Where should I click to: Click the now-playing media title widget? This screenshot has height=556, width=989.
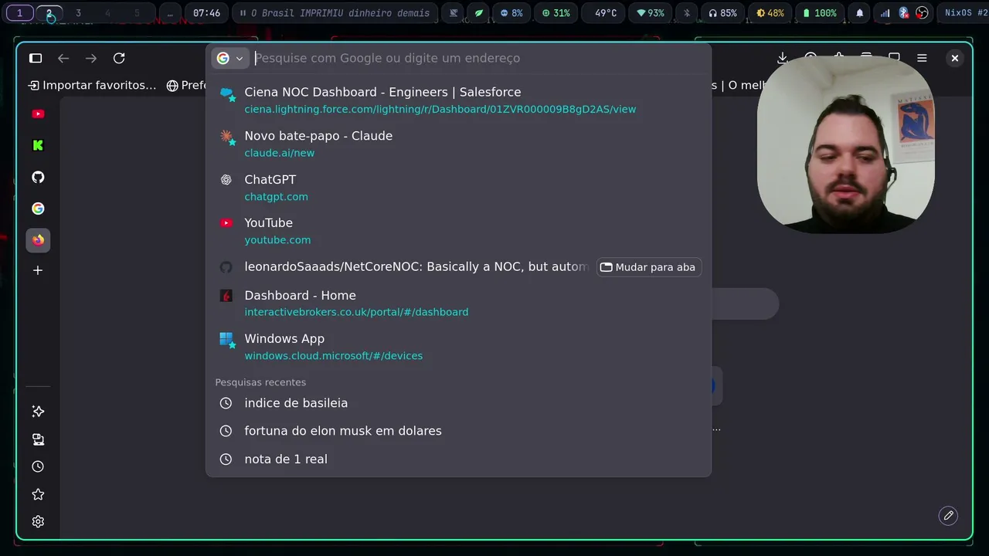click(335, 13)
